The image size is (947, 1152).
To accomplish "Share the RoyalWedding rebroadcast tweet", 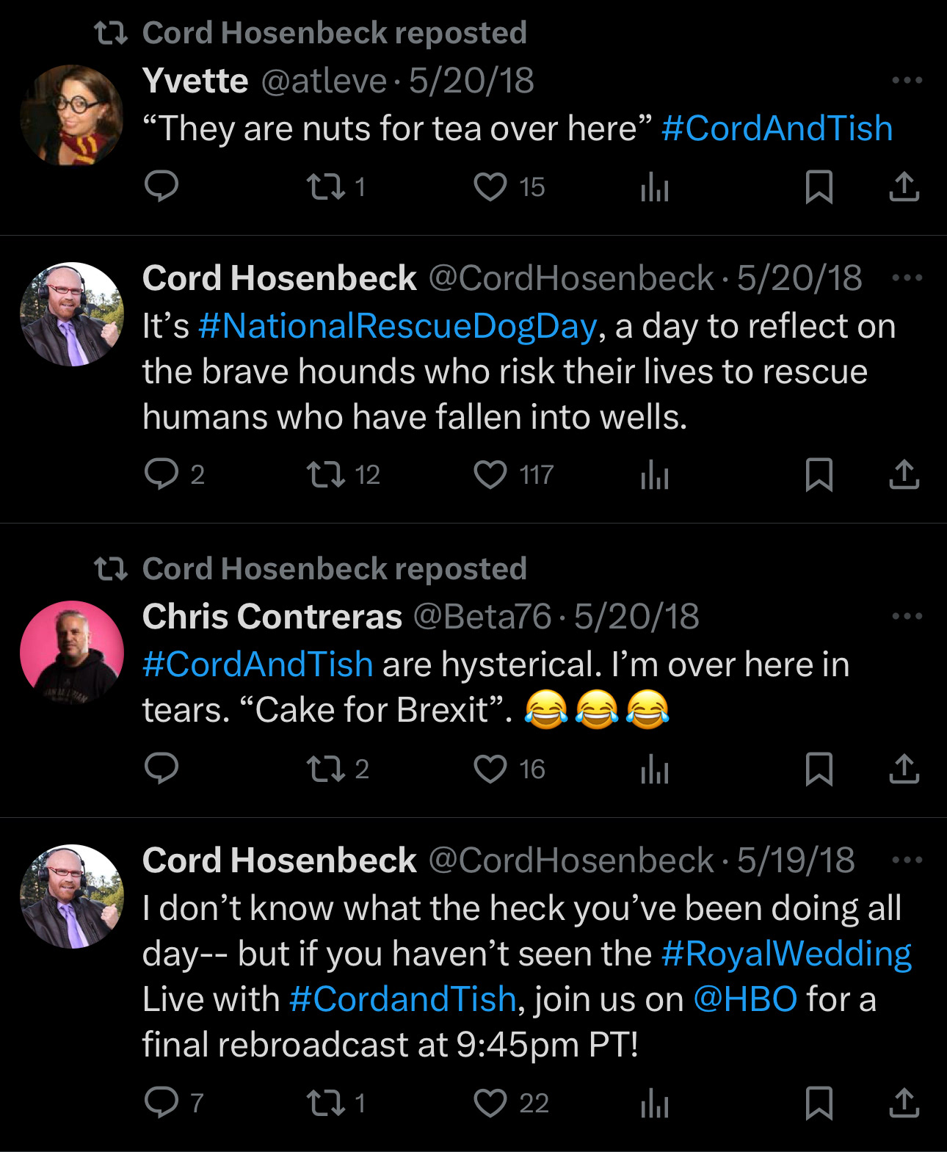I will tap(904, 1103).
